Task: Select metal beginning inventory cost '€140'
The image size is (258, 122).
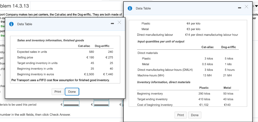Action: click(227, 105)
